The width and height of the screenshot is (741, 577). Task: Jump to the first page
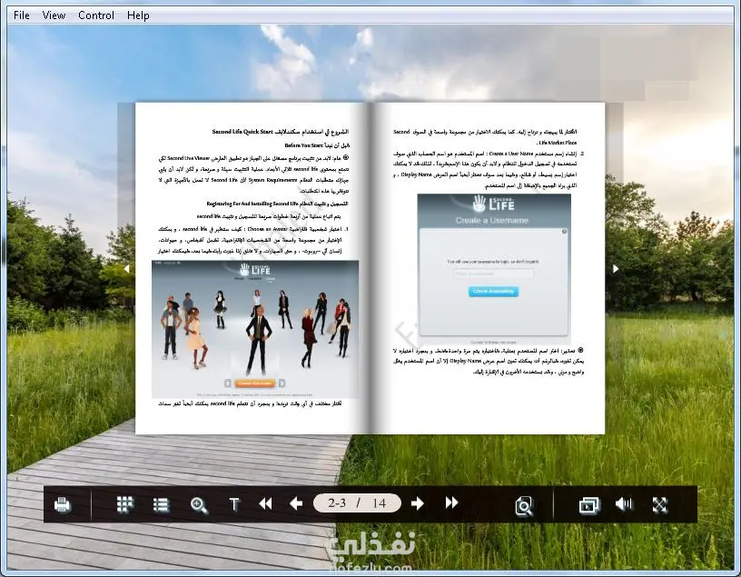pos(265,503)
